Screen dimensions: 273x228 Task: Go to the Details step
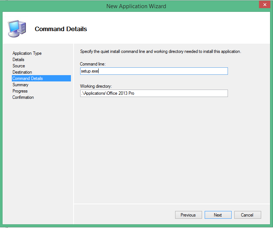pos(18,60)
